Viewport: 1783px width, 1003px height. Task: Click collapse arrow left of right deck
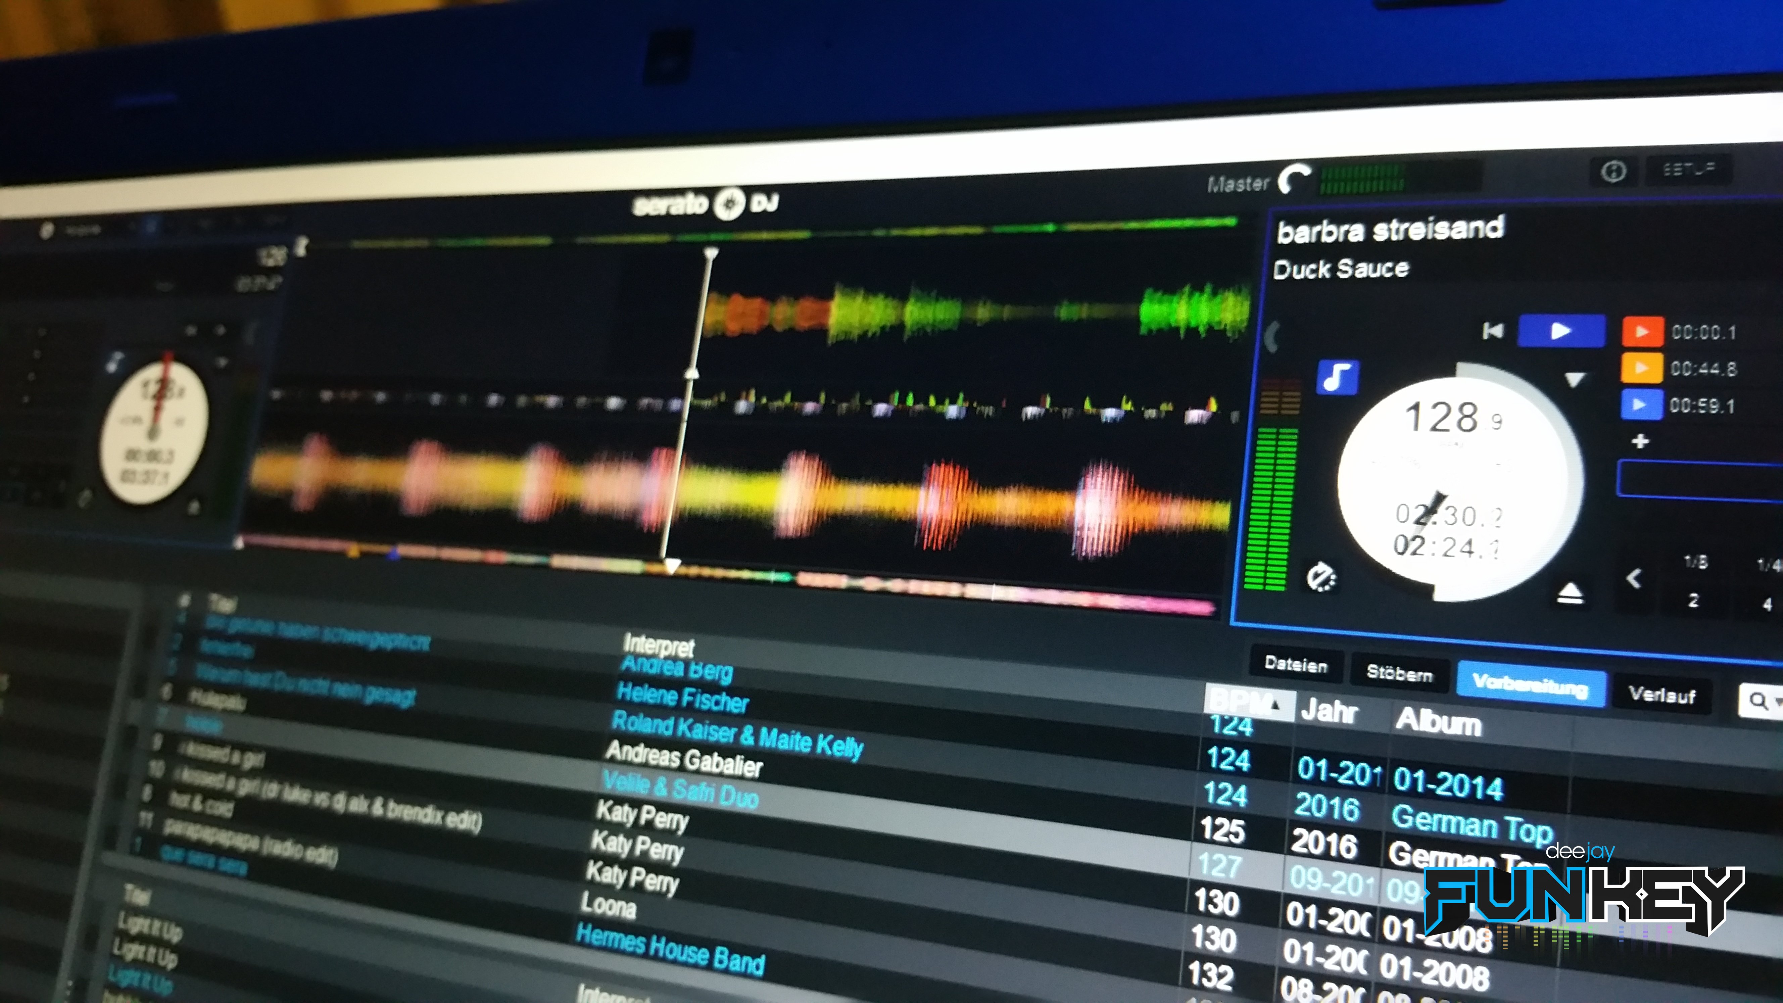point(1271,337)
